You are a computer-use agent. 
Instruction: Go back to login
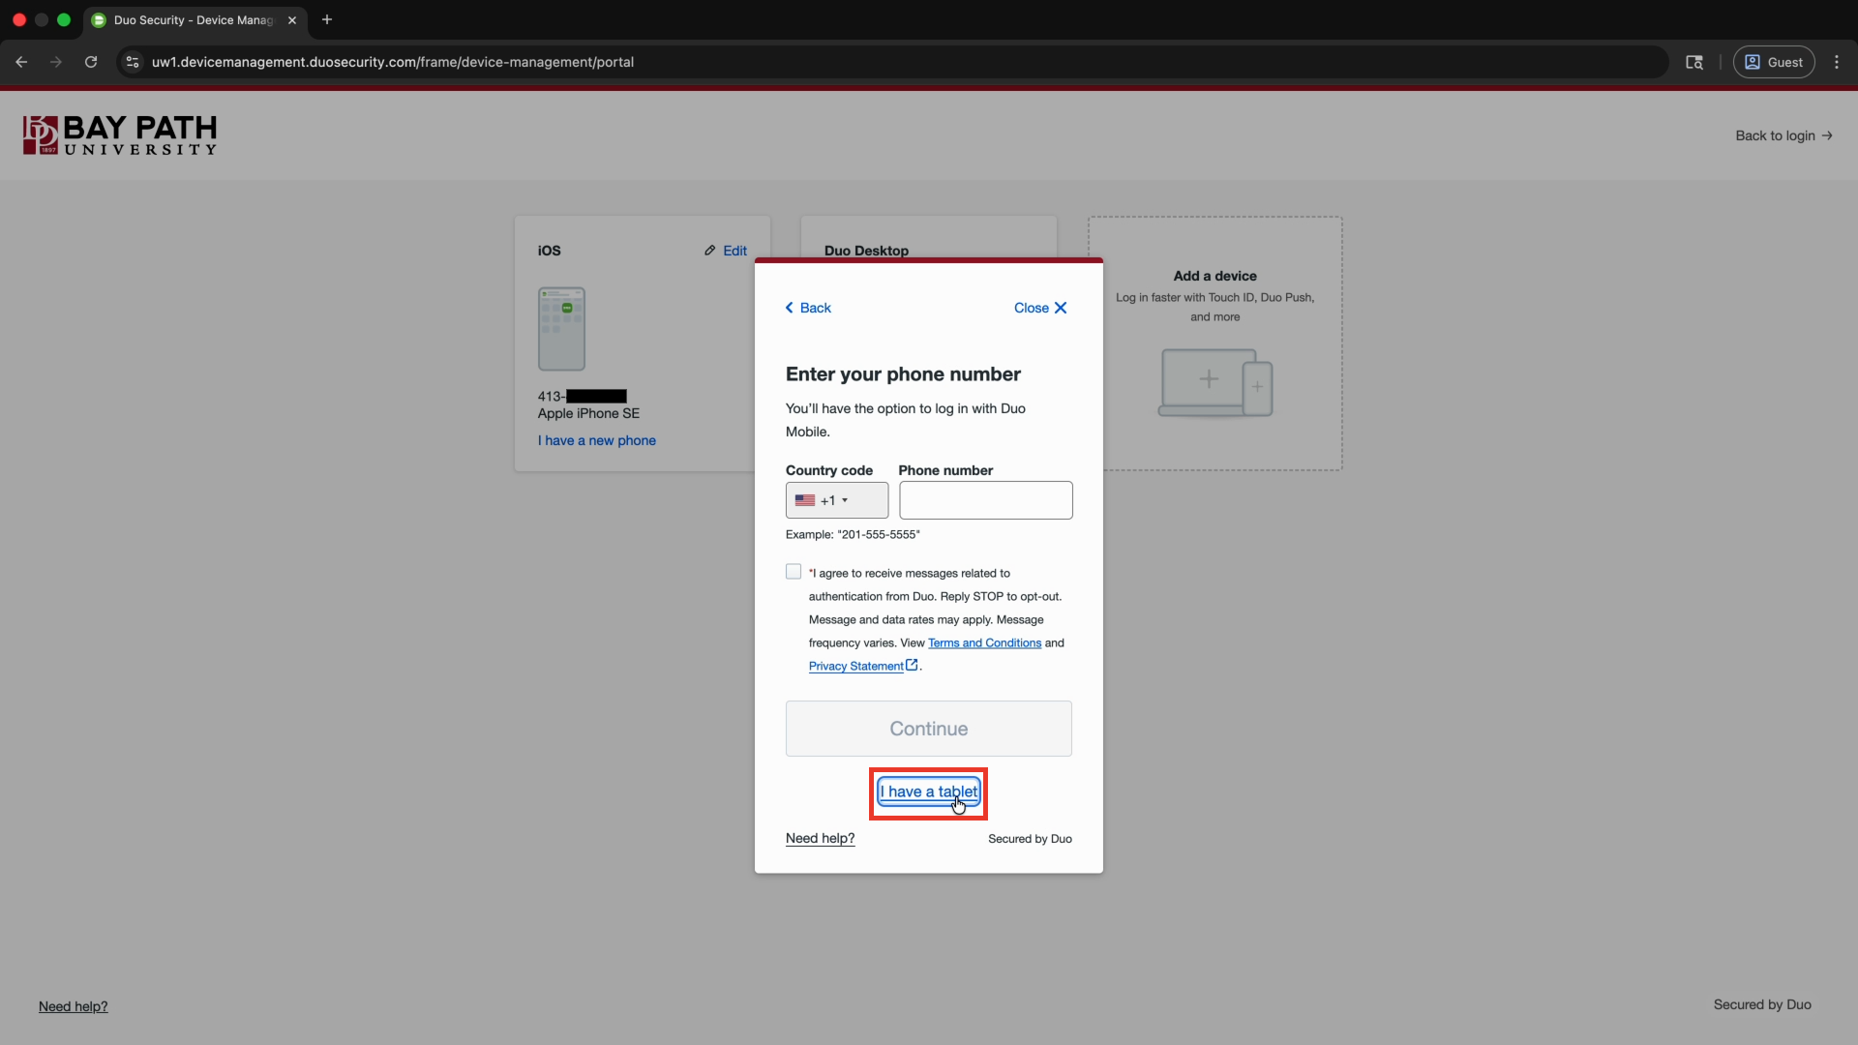[x=1783, y=135]
